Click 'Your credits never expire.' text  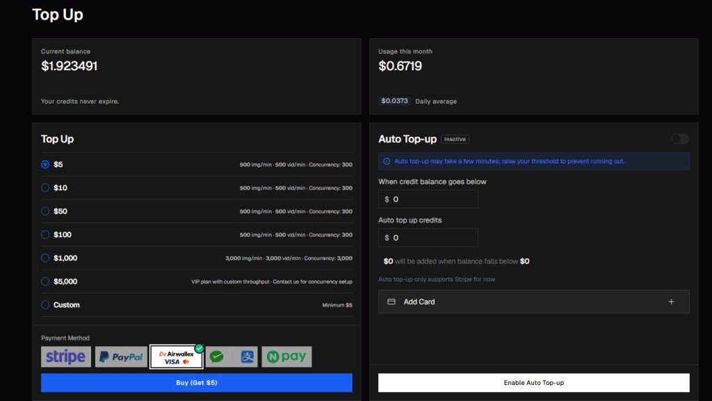coord(80,101)
